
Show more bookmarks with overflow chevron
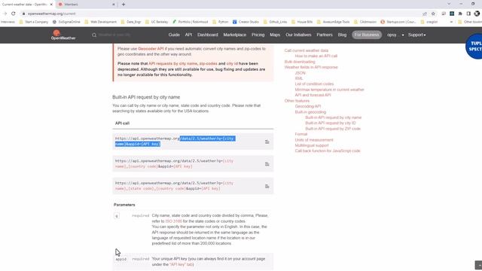point(451,22)
